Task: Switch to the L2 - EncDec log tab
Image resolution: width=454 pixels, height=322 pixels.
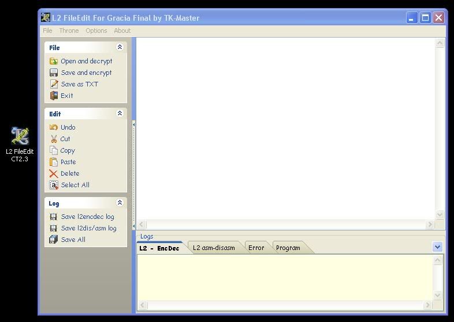Action: click(x=159, y=248)
